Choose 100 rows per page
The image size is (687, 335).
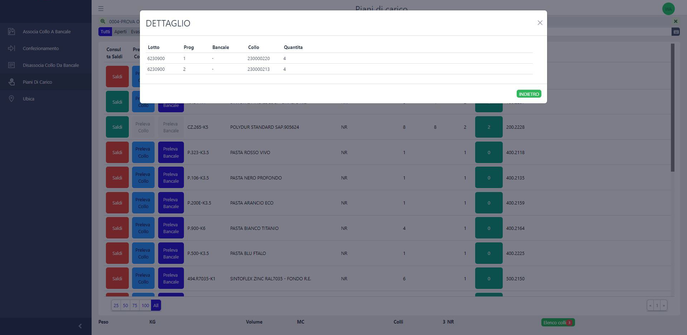(145, 305)
